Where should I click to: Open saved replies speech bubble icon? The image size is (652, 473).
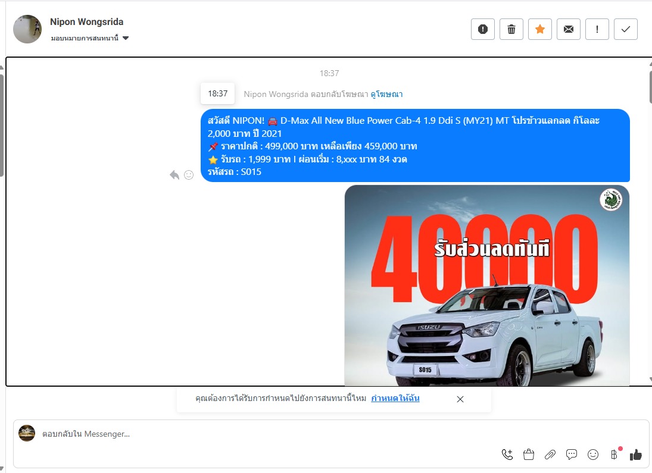[x=572, y=455]
